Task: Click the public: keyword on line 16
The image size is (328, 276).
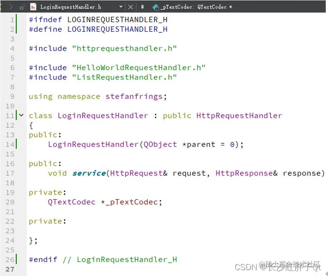Action: click(45, 164)
